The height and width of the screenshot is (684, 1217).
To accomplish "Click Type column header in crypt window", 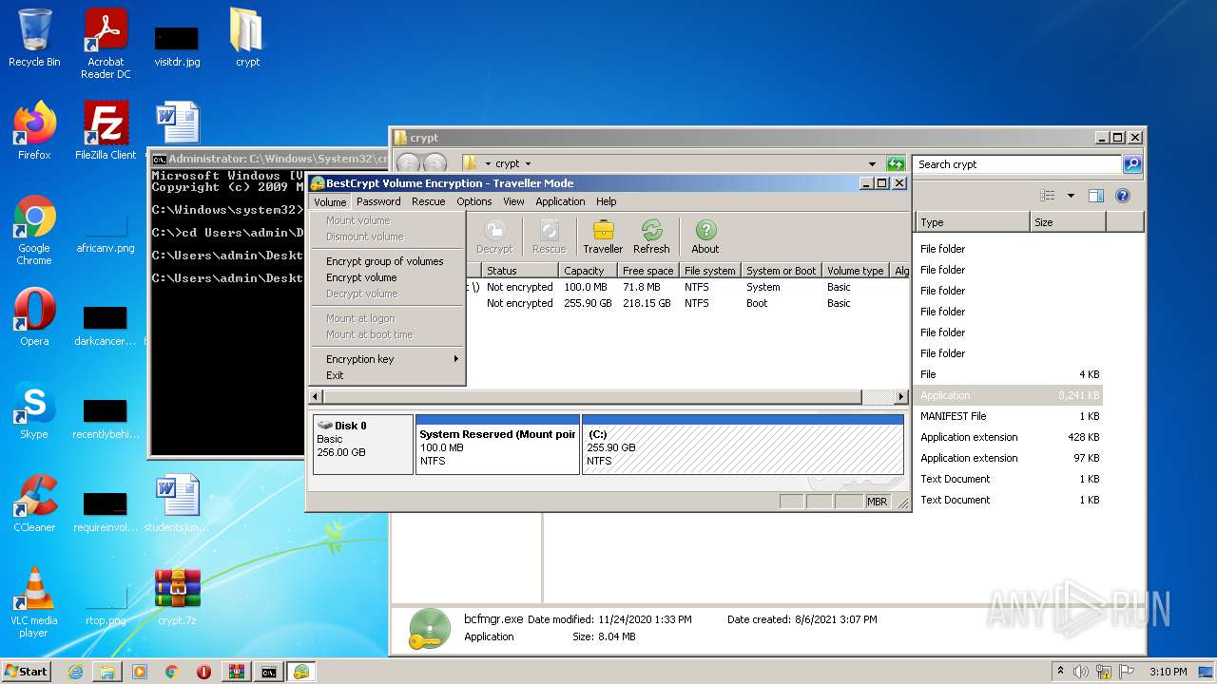I will coord(972,222).
